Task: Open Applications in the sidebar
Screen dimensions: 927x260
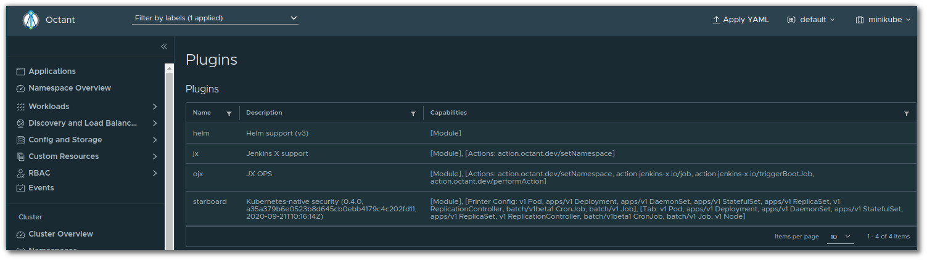Action: (52, 71)
